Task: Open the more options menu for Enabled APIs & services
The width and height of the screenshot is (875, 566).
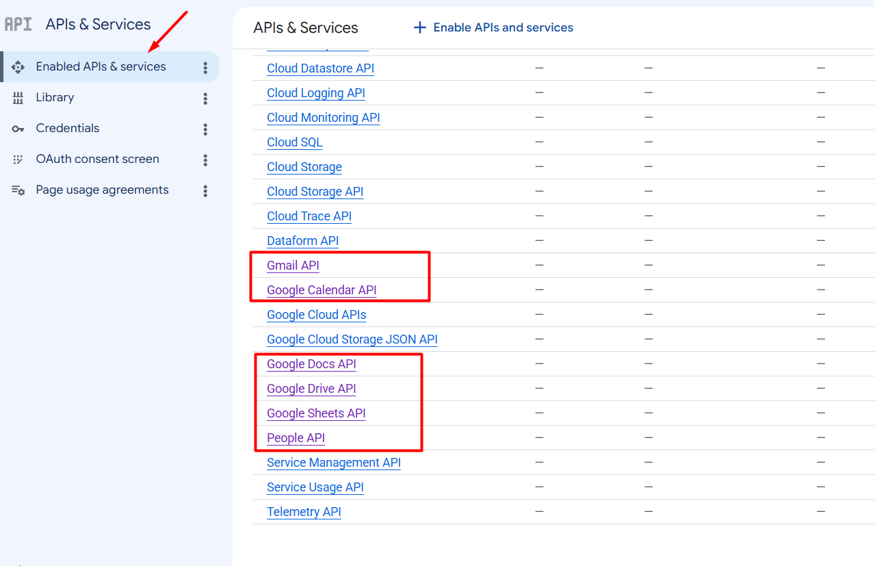Action: 205,68
